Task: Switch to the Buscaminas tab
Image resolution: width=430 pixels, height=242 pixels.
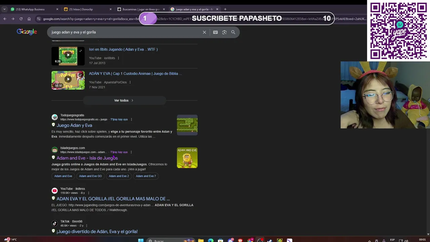Action: point(141,9)
